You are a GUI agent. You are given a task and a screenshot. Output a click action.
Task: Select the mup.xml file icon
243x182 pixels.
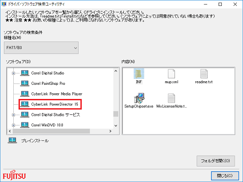tap(171, 74)
